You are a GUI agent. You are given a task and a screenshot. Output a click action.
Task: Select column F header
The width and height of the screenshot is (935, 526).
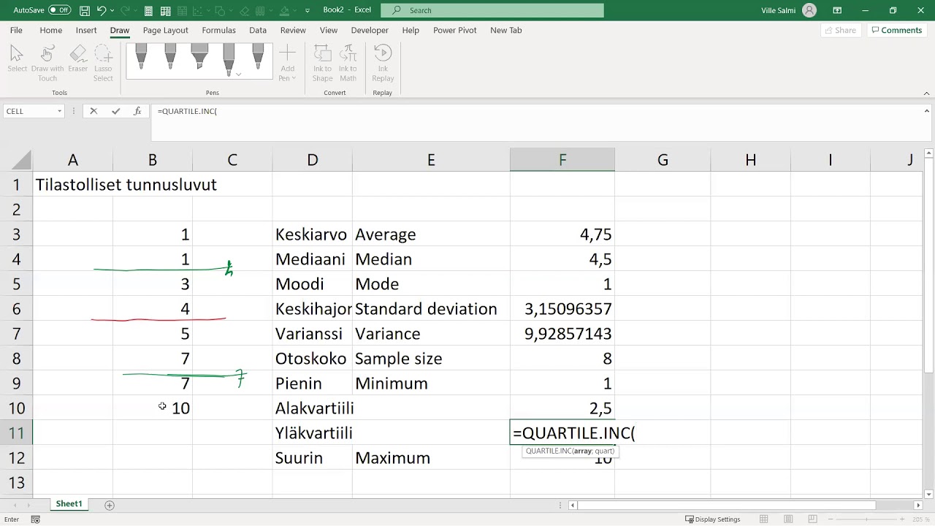[x=562, y=160]
